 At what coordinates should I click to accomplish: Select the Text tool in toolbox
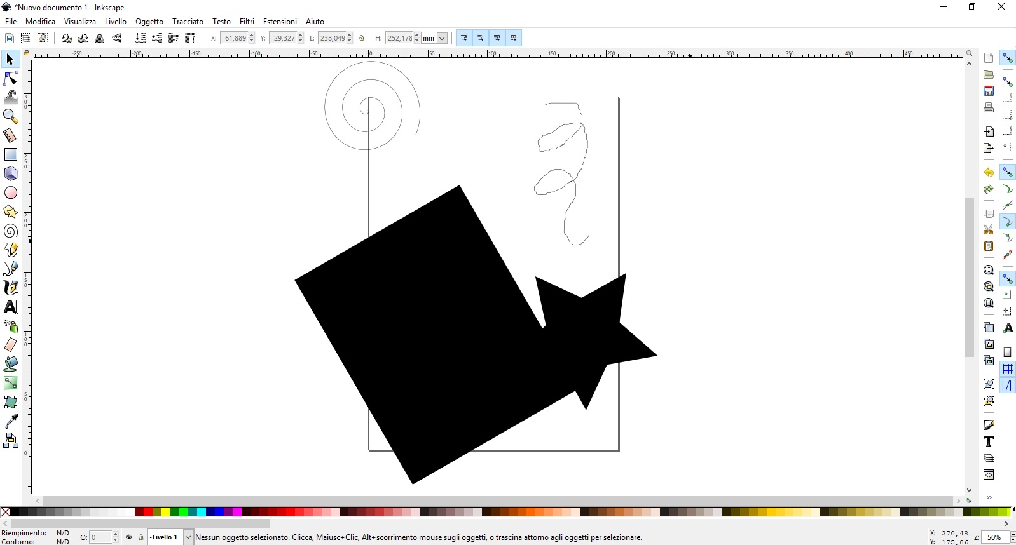[x=10, y=307]
